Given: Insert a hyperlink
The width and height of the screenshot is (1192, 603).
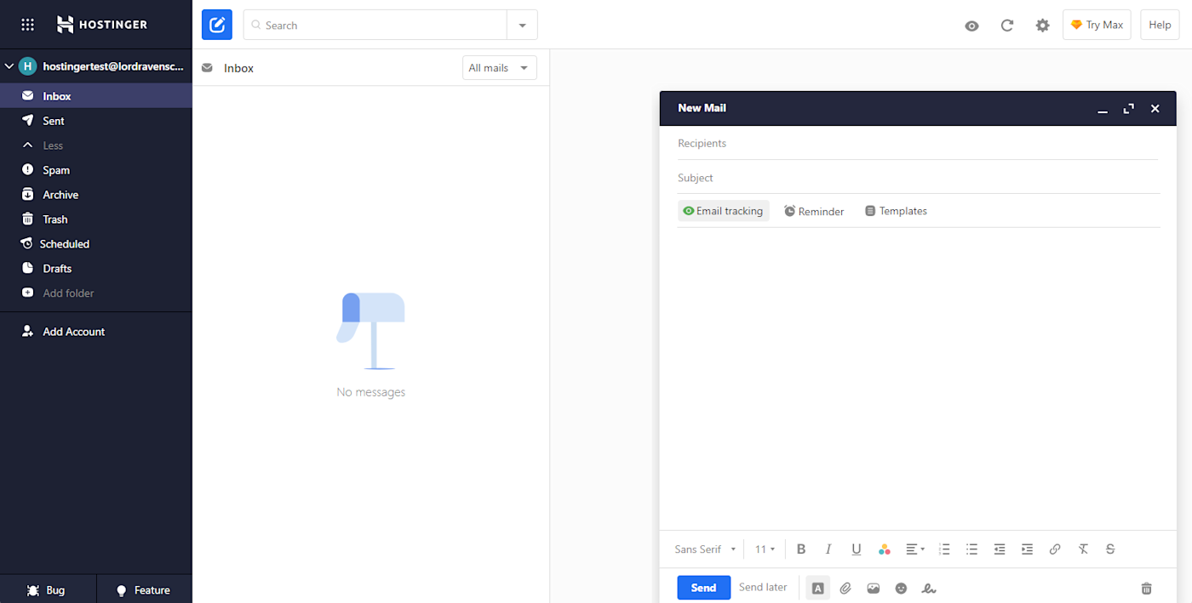Looking at the screenshot, I should (x=1055, y=549).
